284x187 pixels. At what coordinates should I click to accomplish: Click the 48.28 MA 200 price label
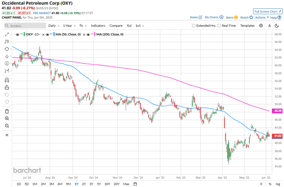[277, 111]
